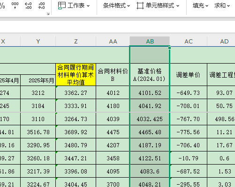Select cell with value -767.70

[x=189, y=119]
